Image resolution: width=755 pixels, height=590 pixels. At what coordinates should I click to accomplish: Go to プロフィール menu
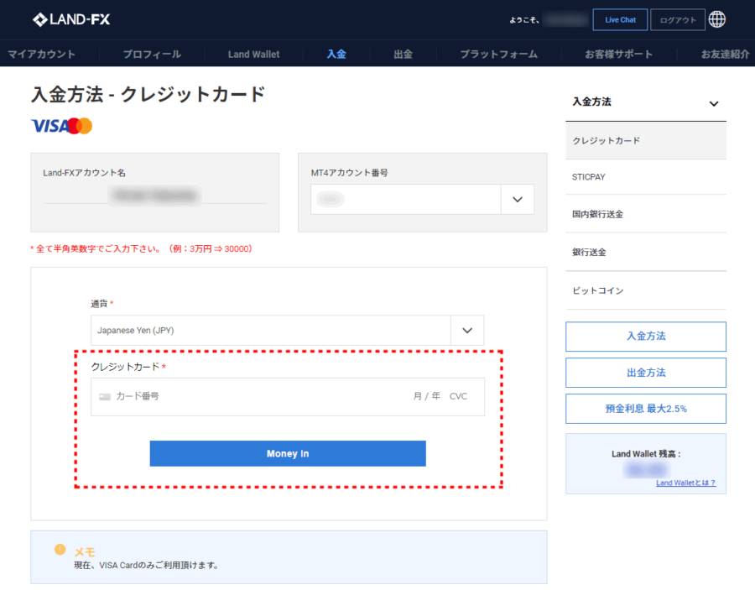[x=152, y=54]
